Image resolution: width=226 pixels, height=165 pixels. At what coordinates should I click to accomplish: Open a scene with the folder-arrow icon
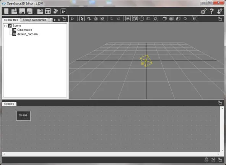coord(14,11)
